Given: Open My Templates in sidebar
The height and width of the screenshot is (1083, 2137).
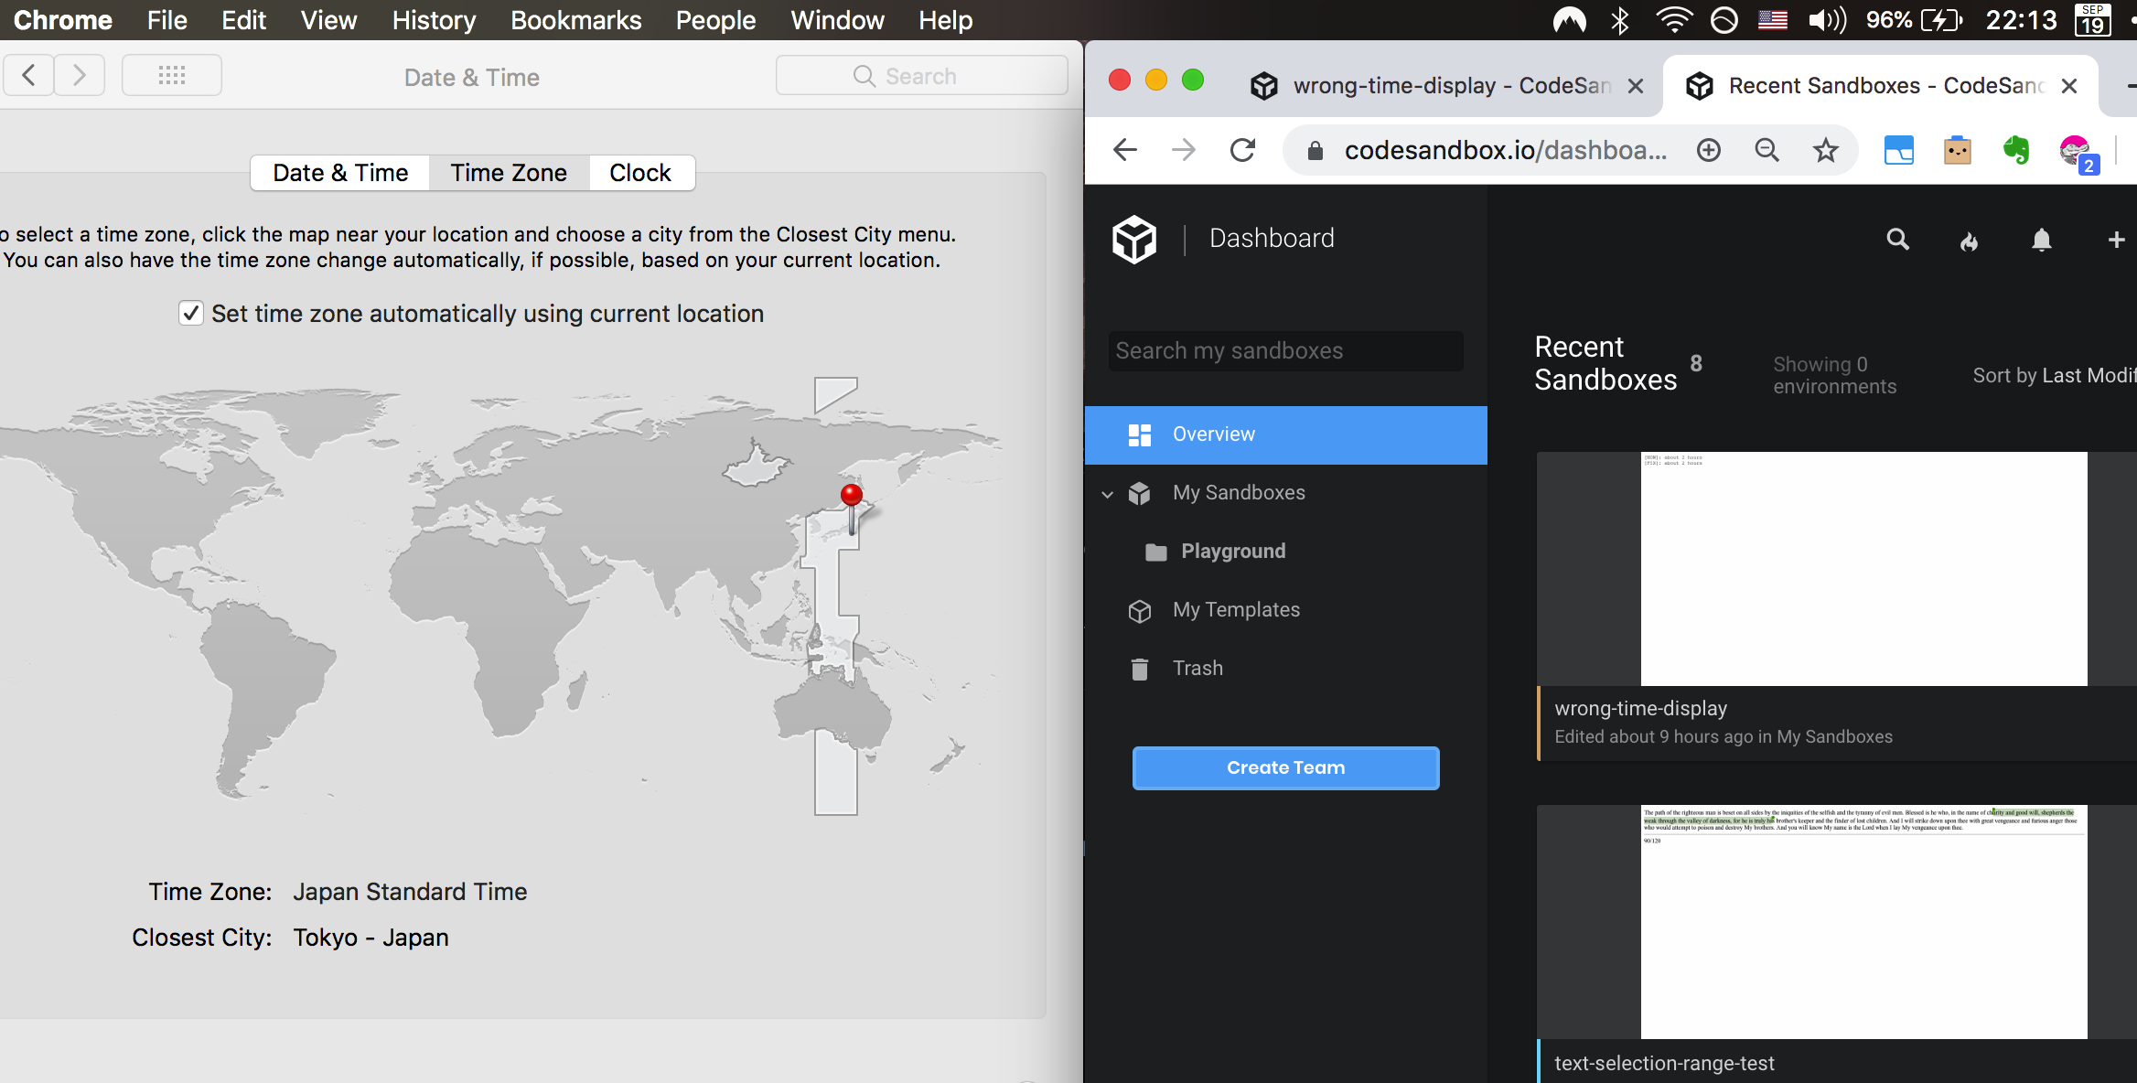Looking at the screenshot, I should coord(1286,610).
